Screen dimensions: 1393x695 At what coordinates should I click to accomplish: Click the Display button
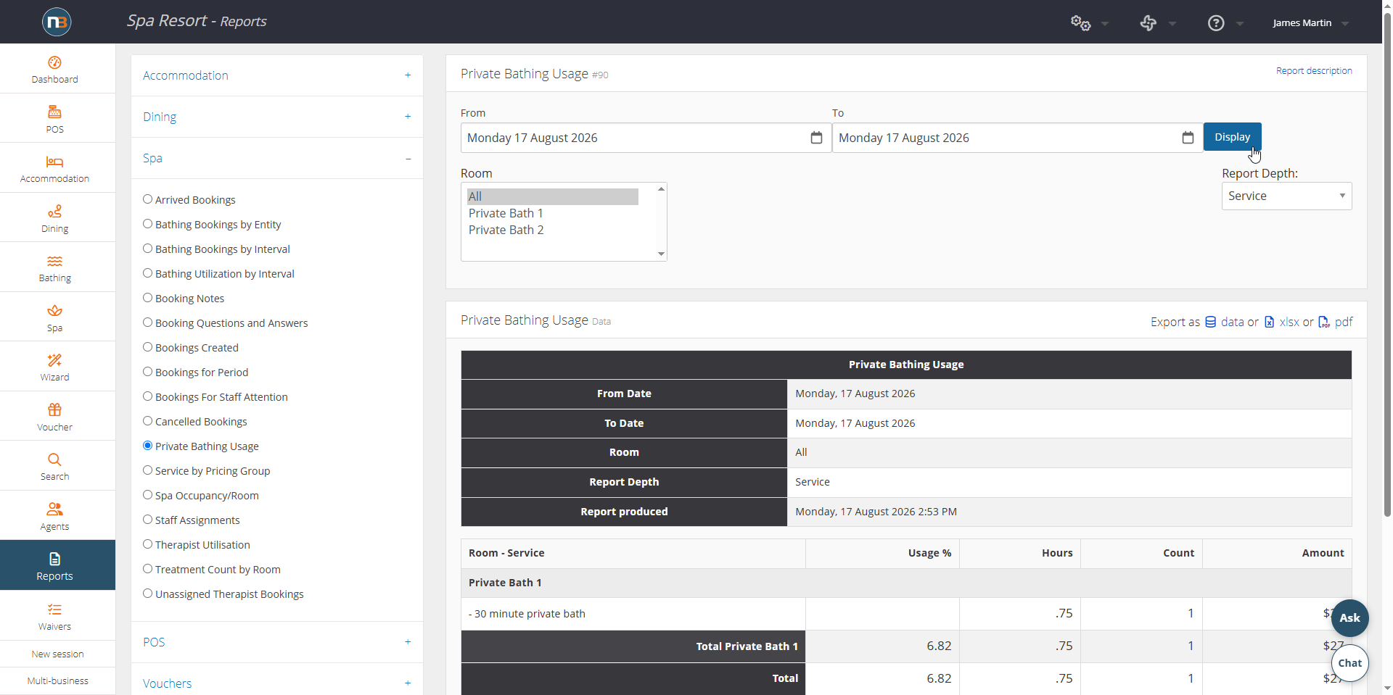point(1232,137)
